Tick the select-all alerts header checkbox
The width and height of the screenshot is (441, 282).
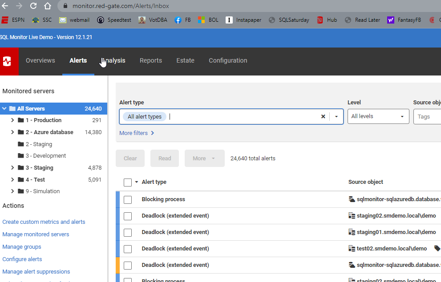pos(128,183)
